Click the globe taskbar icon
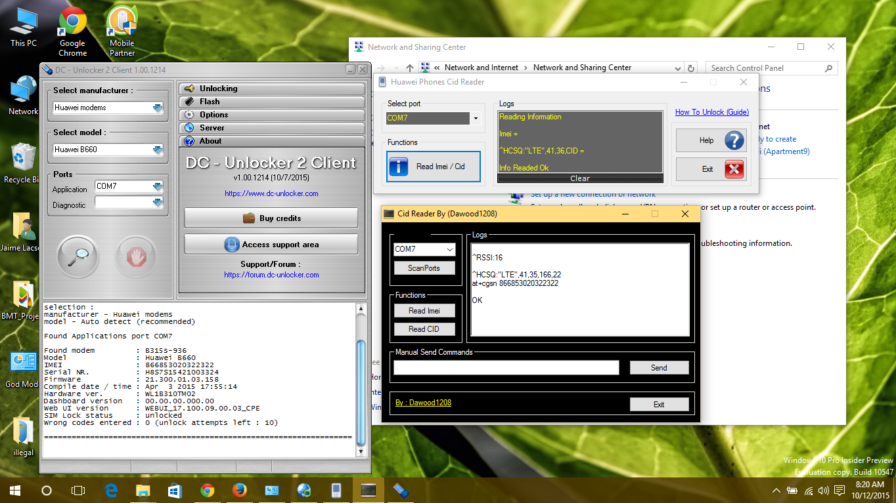The height and width of the screenshot is (503, 896). (x=303, y=490)
